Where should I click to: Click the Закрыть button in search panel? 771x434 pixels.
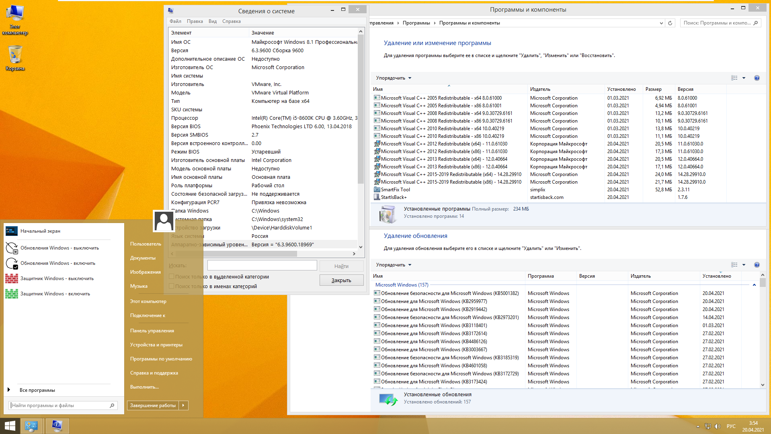(x=341, y=280)
